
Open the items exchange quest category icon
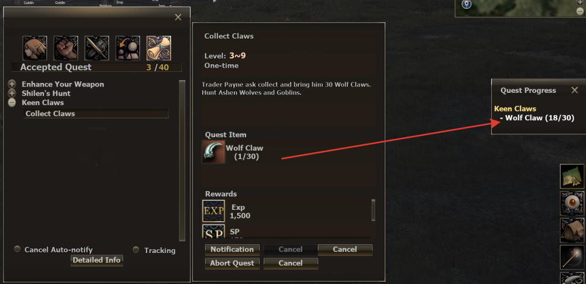(x=128, y=48)
